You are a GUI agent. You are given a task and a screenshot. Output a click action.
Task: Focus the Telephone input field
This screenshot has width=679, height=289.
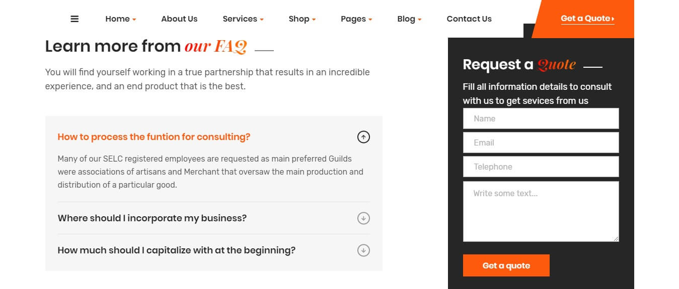point(541,167)
